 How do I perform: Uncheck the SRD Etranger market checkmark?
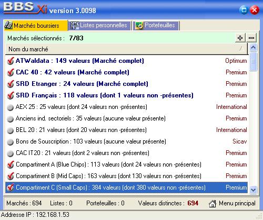pyautogui.click(x=11, y=84)
